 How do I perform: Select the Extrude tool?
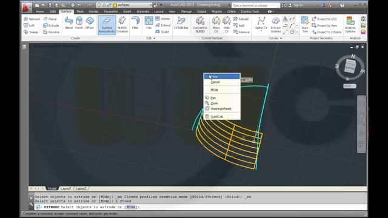coord(51,25)
